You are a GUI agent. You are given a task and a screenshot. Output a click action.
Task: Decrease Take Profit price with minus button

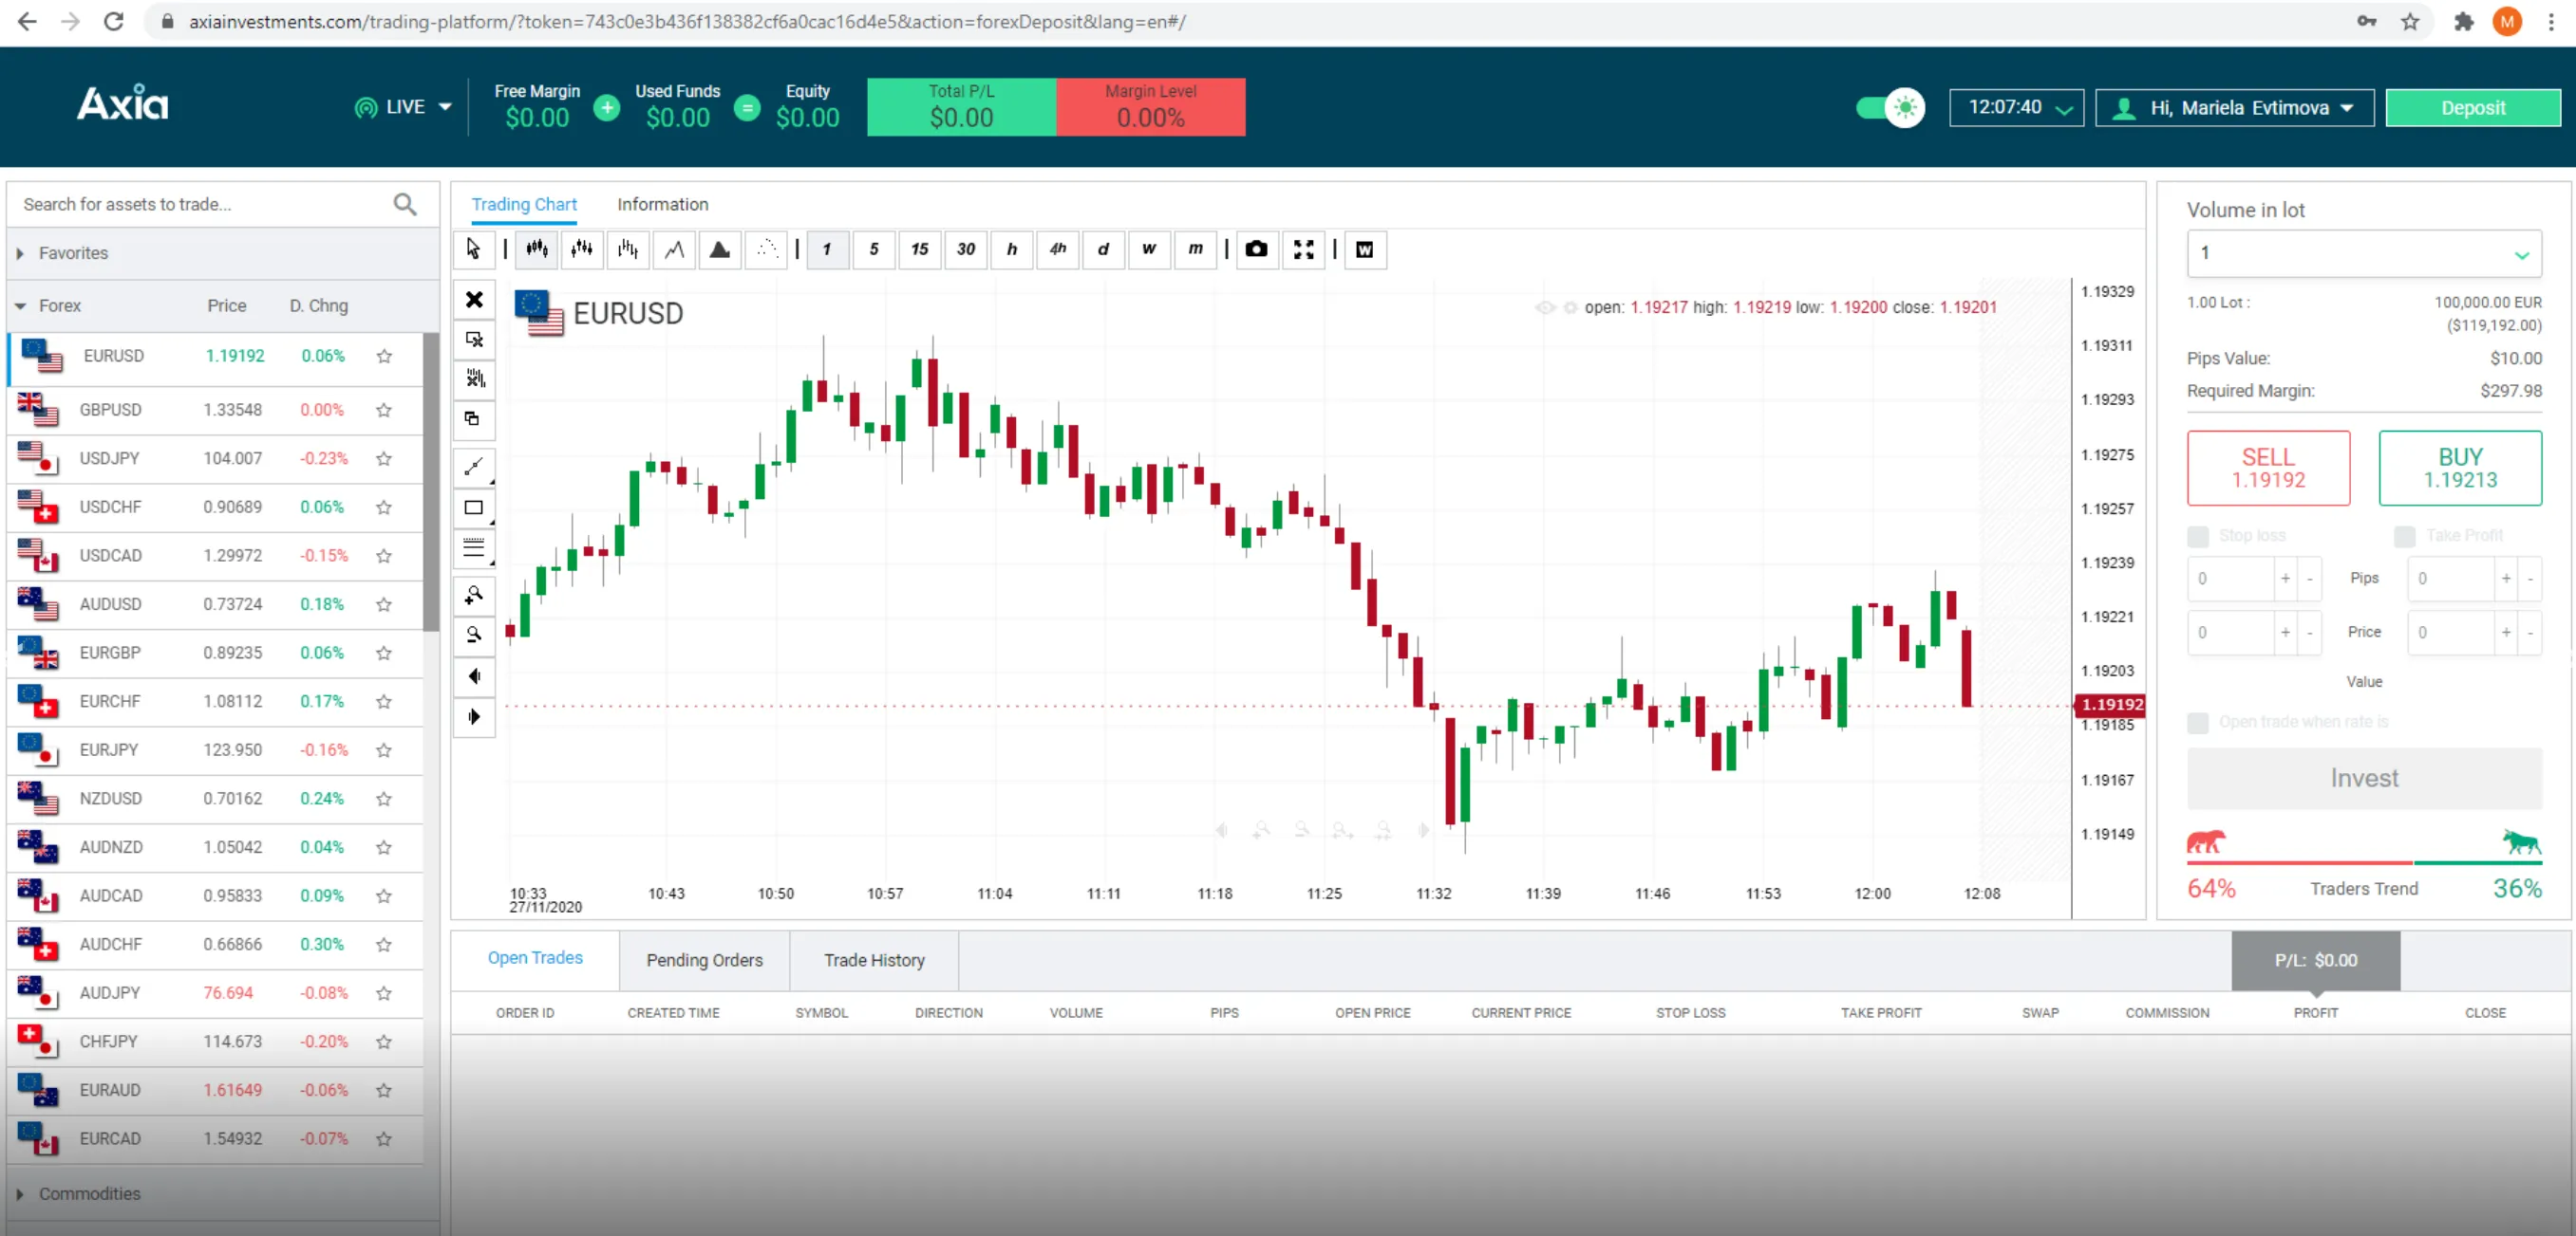tap(2530, 633)
